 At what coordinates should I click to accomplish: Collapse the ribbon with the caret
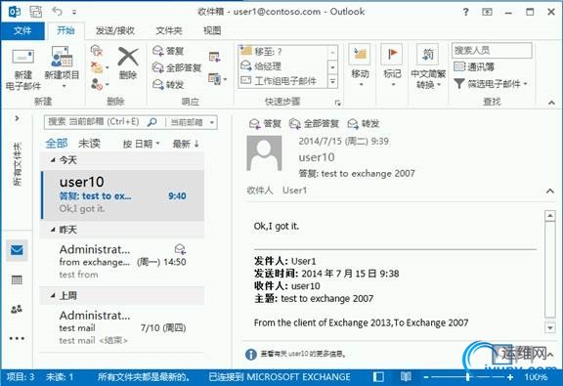tap(551, 103)
